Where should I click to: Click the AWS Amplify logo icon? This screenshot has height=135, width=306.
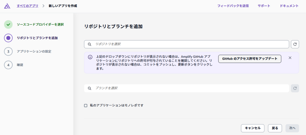tap(7, 6)
